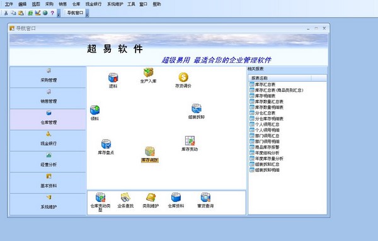Open the 编辑 menu
This screenshot has height=241, width=378.
click(x=23, y=4)
